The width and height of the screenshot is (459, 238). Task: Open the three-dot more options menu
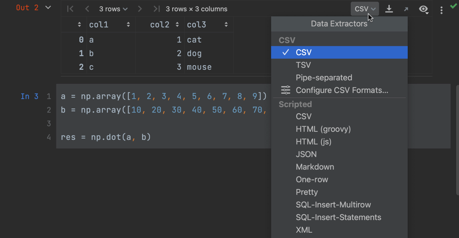pyautogui.click(x=441, y=10)
